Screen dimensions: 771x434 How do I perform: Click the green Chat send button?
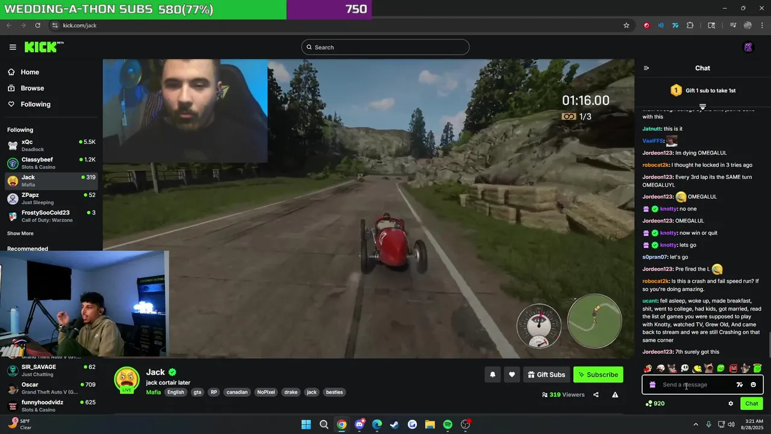tap(752, 403)
